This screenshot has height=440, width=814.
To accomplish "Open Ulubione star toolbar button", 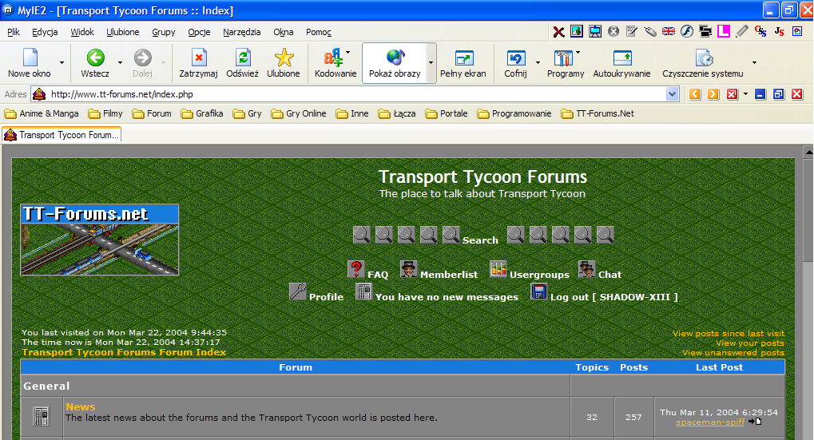I will pos(284,63).
